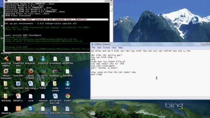Select the duanlamw... Word document icon
Image resolution: width=210 pixels, height=118 pixels.
click(31, 59)
